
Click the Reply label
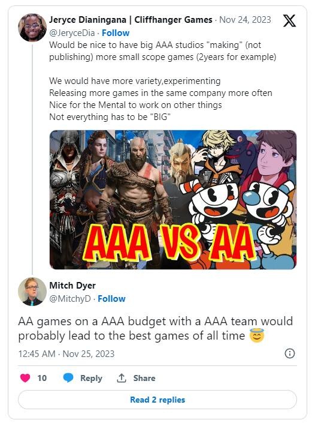coord(91,378)
